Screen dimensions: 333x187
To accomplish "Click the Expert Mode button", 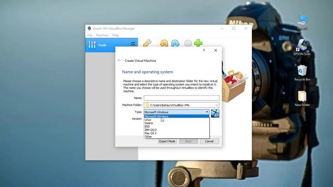I will pyautogui.click(x=167, y=141).
